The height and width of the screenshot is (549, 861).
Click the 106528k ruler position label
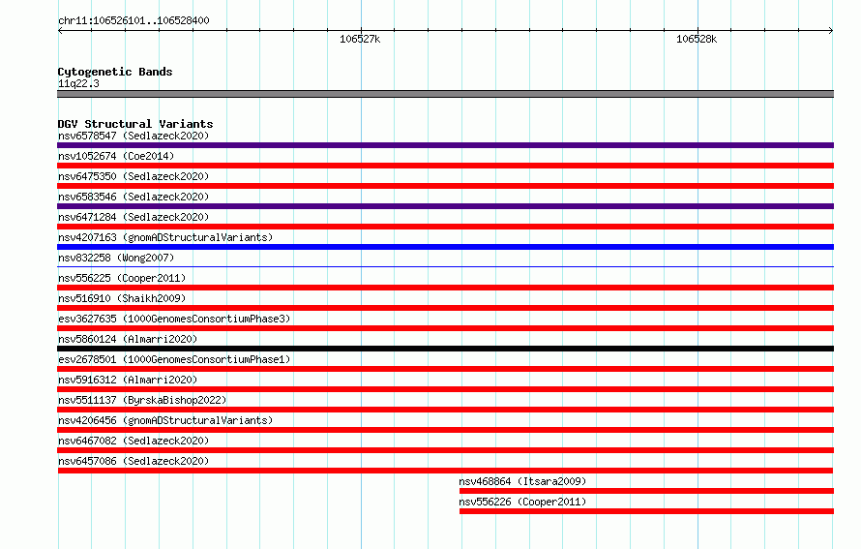point(697,39)
